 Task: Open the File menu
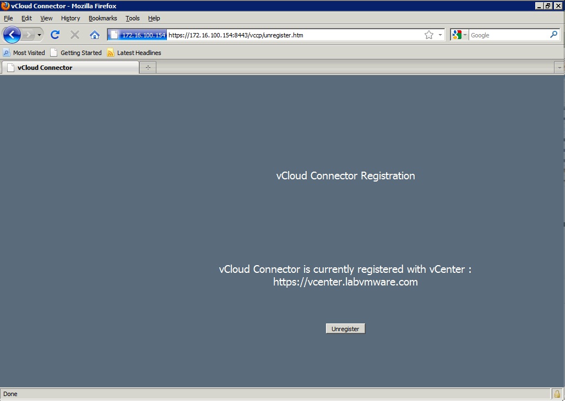(x=8, y=18)
